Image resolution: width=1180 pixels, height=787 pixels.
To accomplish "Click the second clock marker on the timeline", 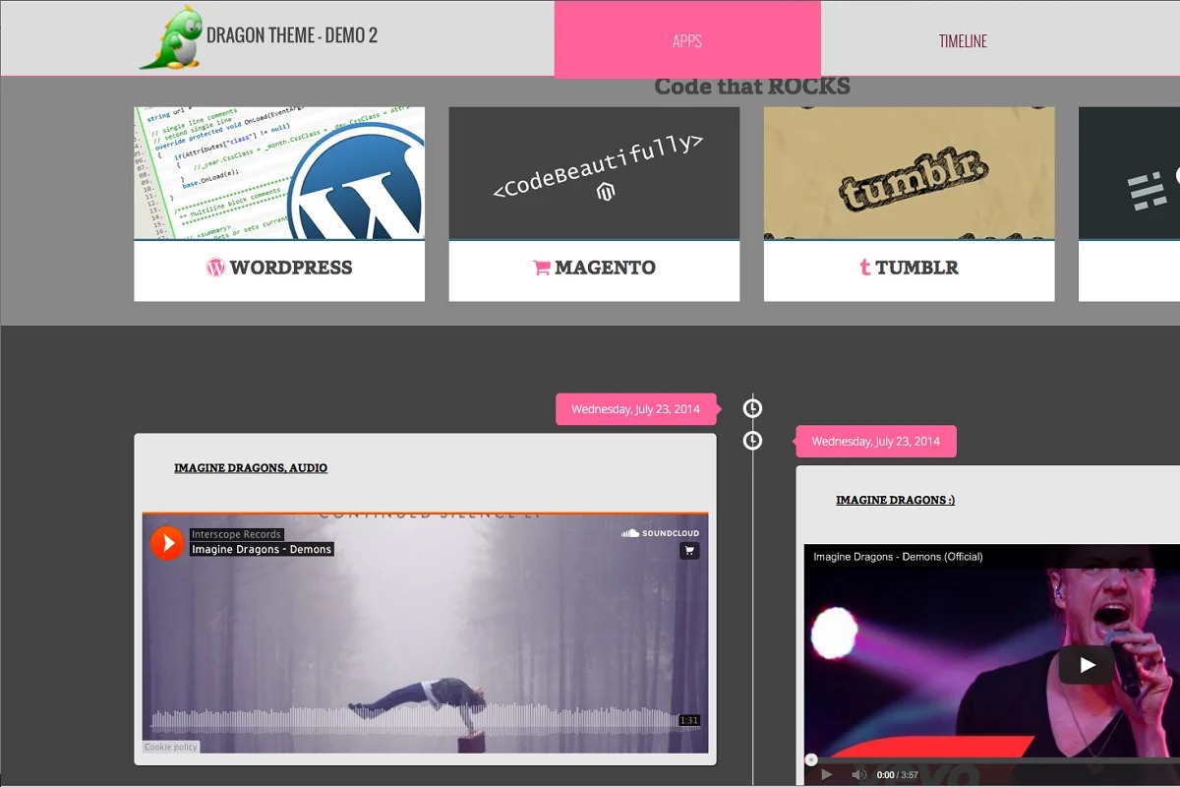I will click(752, 441).
